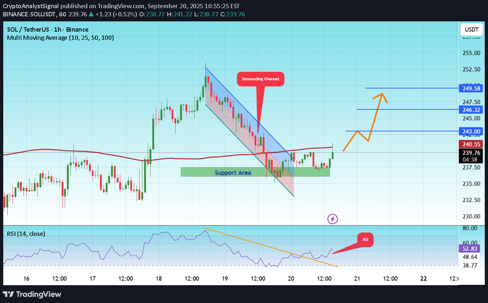Click the 245.00 price axis value

[472, 118]
